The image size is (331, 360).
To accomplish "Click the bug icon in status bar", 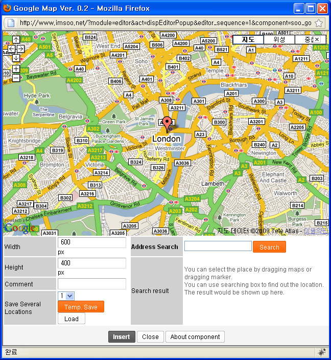I will click(322, 352).
